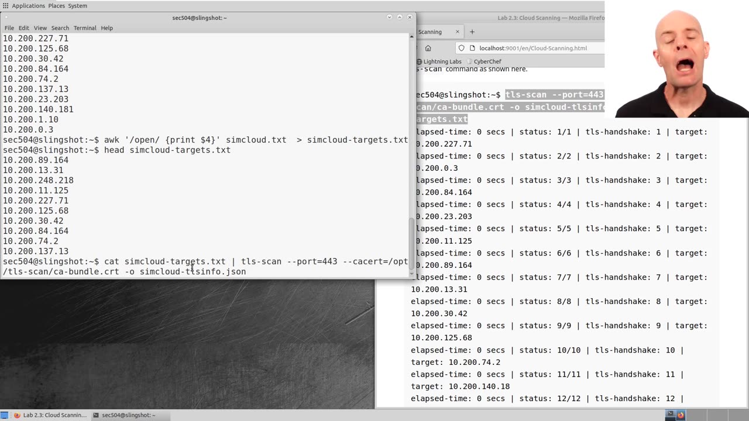Screen dimensions: 749x421
Task: Close the Cloud Scanning browser tab
Action: tap(457, 32)
